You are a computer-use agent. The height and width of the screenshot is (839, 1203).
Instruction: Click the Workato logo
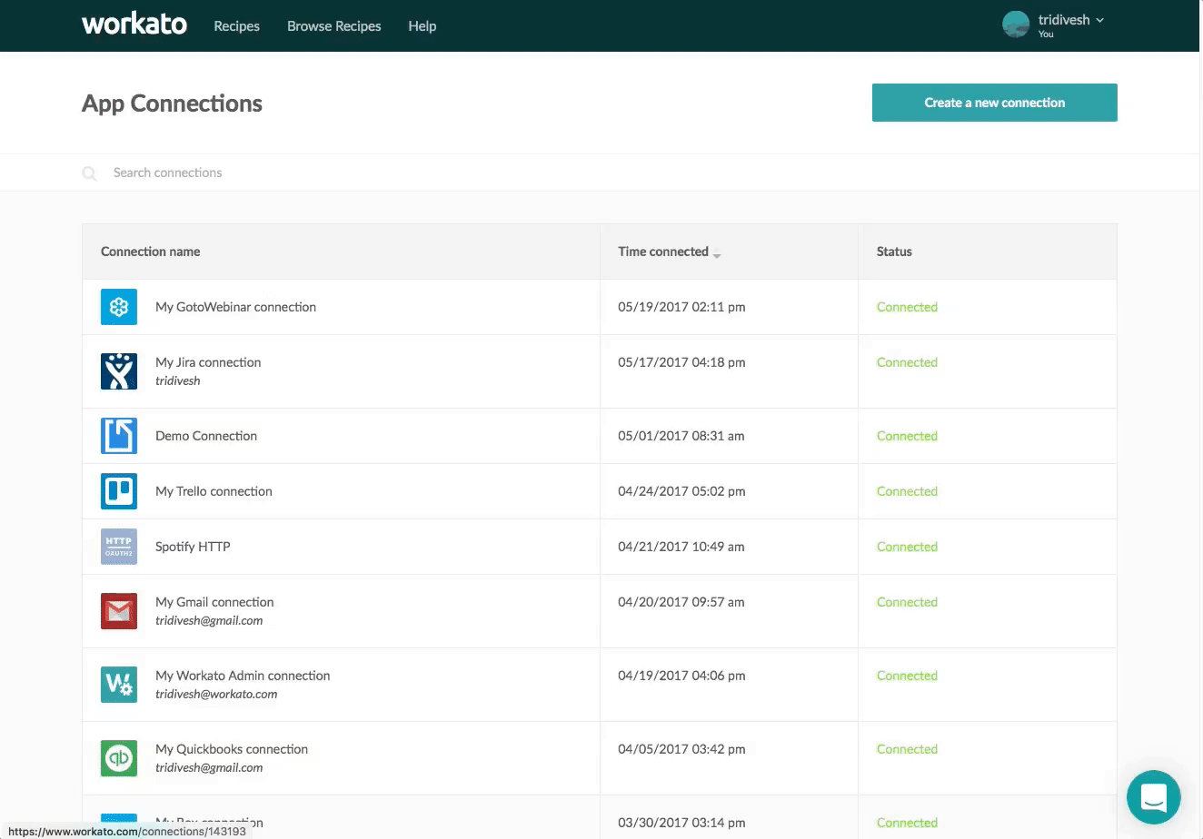tap(134, 25)
